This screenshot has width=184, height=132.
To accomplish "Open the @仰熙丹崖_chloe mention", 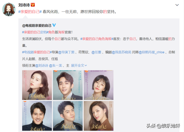I will (x=151, y=52).
